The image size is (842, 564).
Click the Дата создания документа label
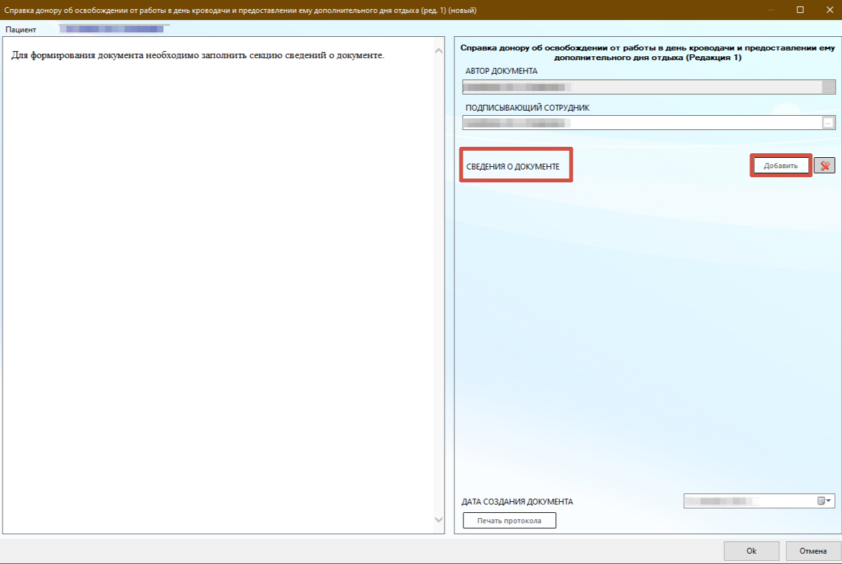517,502
